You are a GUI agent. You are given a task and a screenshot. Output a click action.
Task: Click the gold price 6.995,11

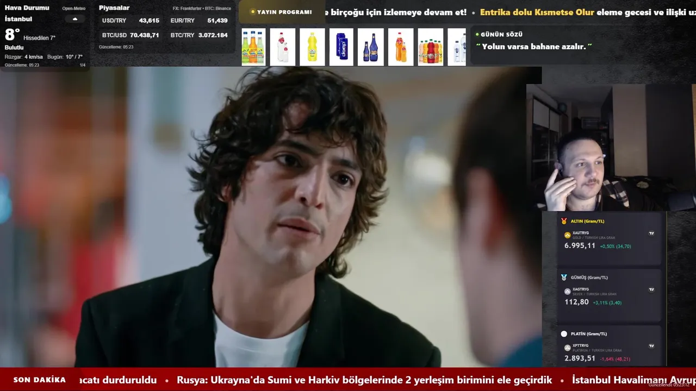(x=580, y=245)
